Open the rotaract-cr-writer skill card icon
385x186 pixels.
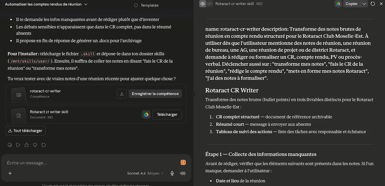(18, 95)
